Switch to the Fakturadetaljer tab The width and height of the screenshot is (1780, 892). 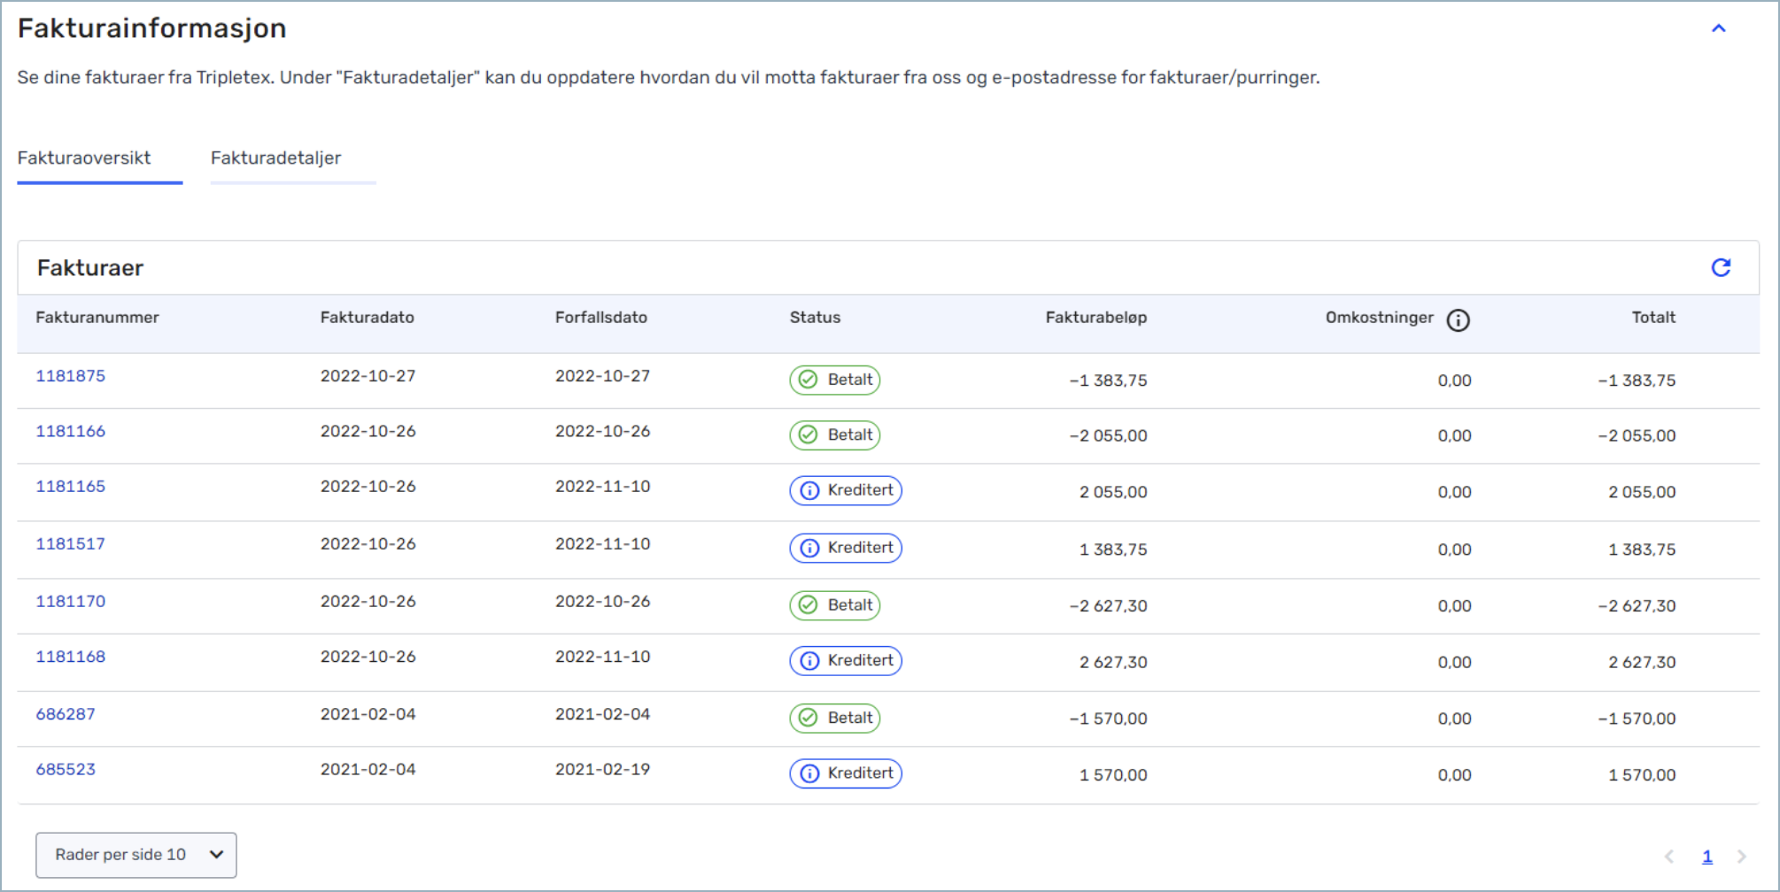[x=275, y=158]
